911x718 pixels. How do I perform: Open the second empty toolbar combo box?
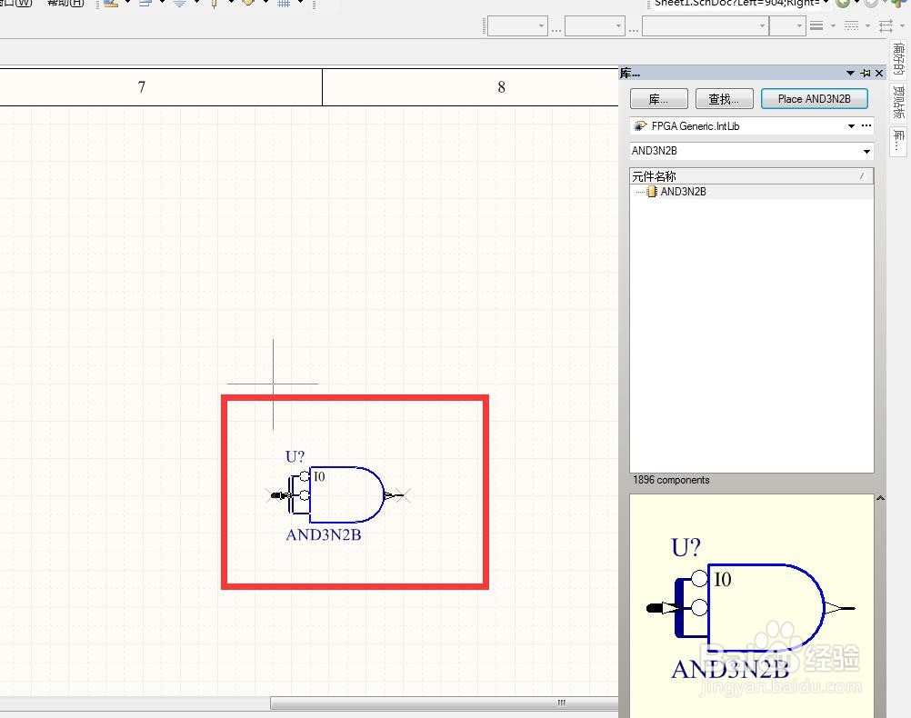click(x=595, y=26)
